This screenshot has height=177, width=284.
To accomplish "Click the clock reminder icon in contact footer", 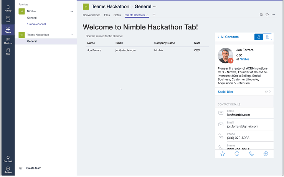I will 237,154.
